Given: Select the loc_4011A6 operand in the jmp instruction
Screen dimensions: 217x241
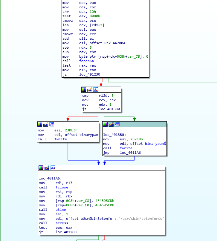Looking at the screenshot, I should [130, 153].
